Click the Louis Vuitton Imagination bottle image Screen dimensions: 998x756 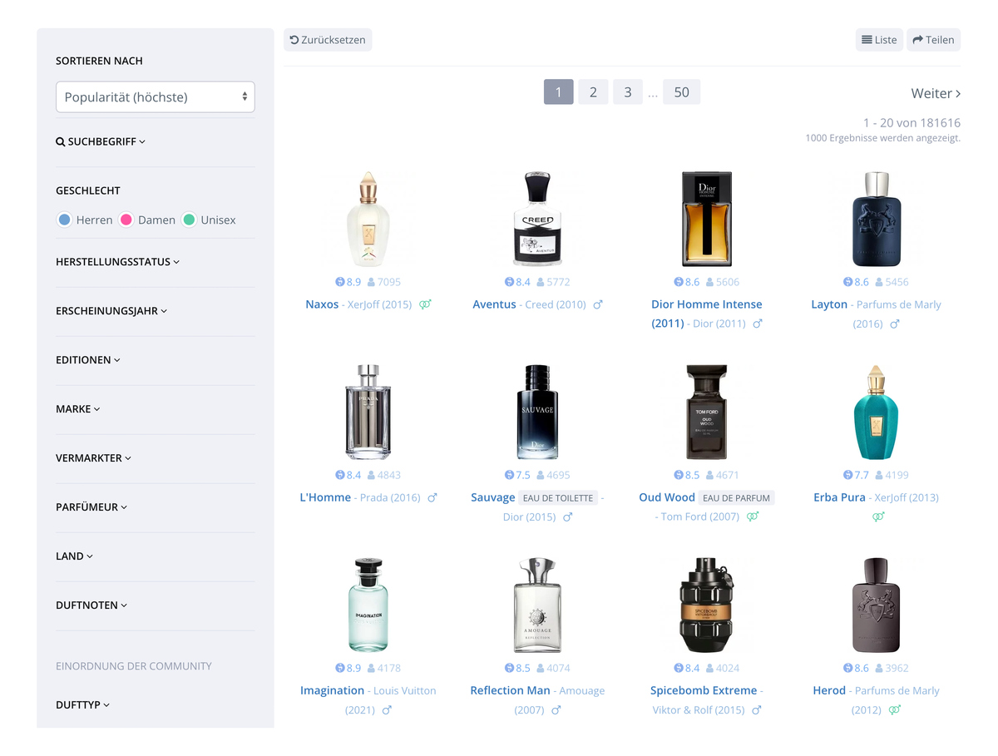pos(368,605)
